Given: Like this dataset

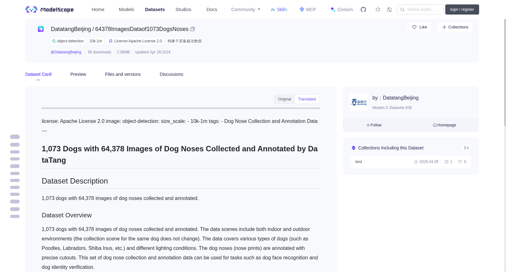Looking at the screenshot, I should [419, 27].
